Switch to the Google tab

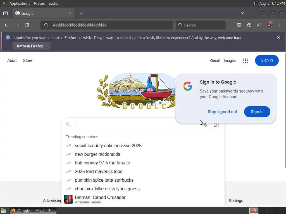point(44,13)
